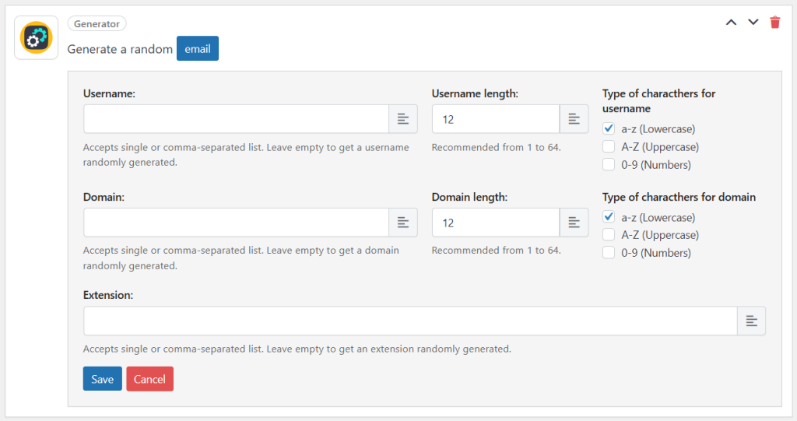Click the Generator tag label
This screenshot has height=421, width=797.
[97, 24]
